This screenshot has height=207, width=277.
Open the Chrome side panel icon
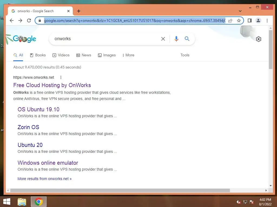point(250,20)
